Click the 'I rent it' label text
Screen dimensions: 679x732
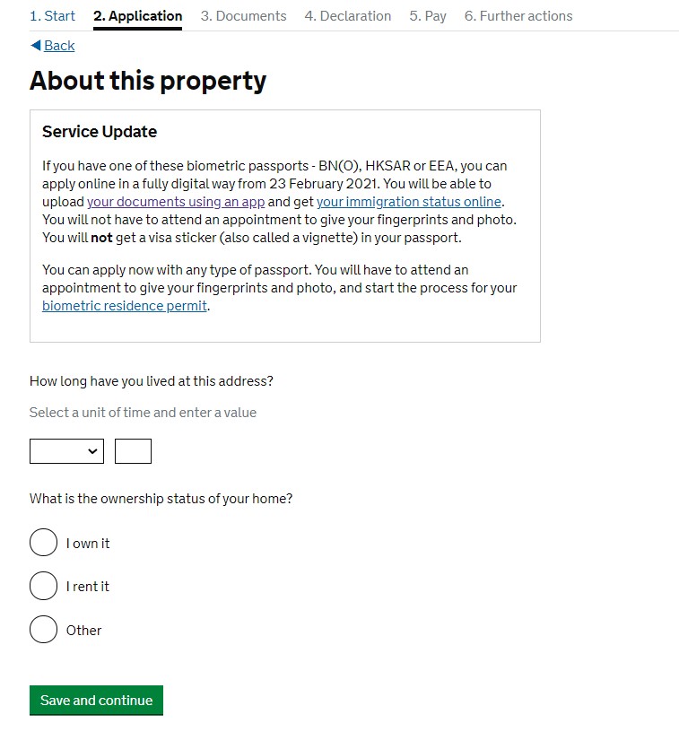[88, 587]
